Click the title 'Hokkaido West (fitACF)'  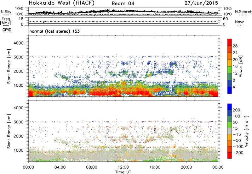pos(61,3)
